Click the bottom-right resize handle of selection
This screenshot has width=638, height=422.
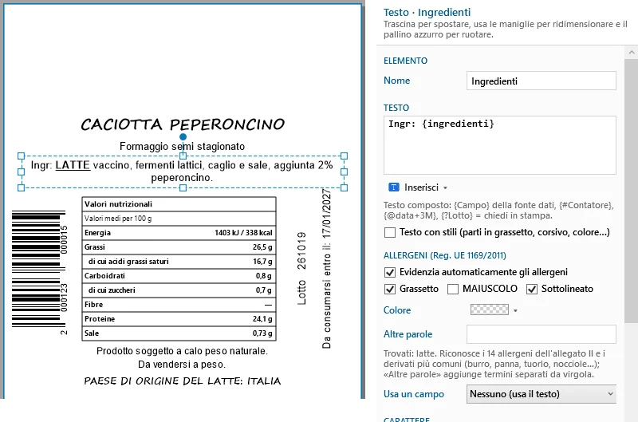(345, 187)
